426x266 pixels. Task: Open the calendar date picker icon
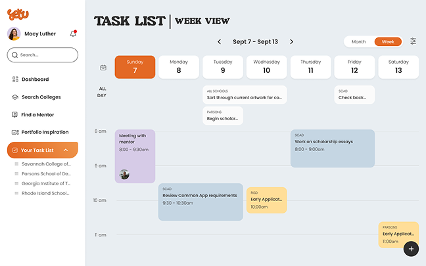(103, 67)
